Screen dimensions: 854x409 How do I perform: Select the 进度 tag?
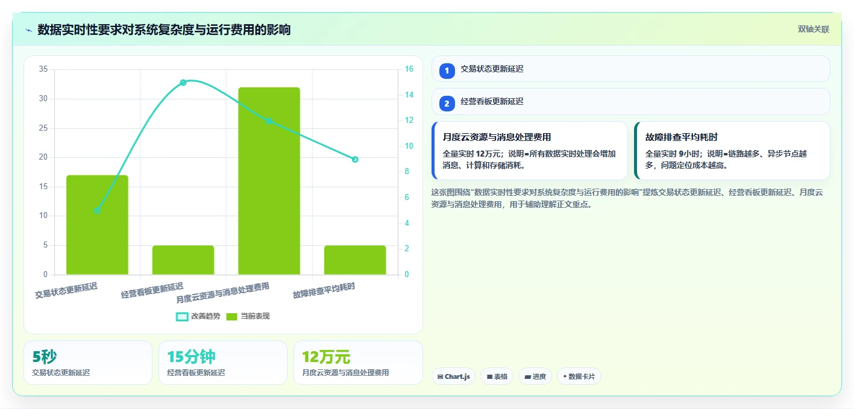tap(535, 376)
